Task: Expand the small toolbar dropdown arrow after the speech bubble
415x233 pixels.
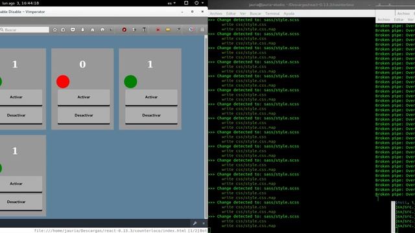Action: tap(111, 30)
